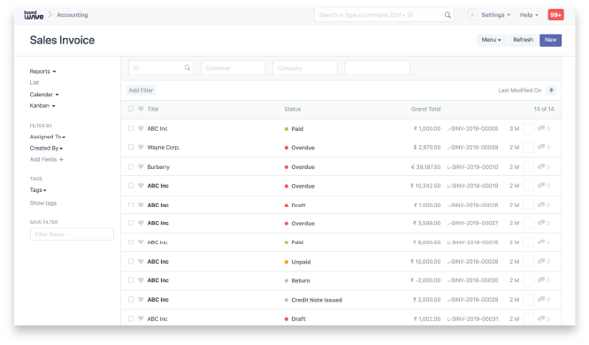Click the New button

[550, 40]
